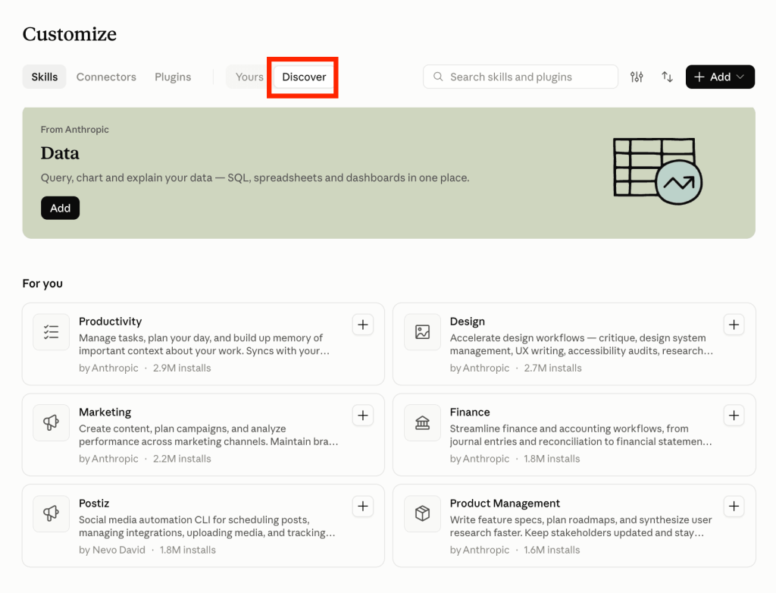This screenshot has width=776, height=593.
Task: Add the Data plugin from the banner
Action: pos(61,208)
